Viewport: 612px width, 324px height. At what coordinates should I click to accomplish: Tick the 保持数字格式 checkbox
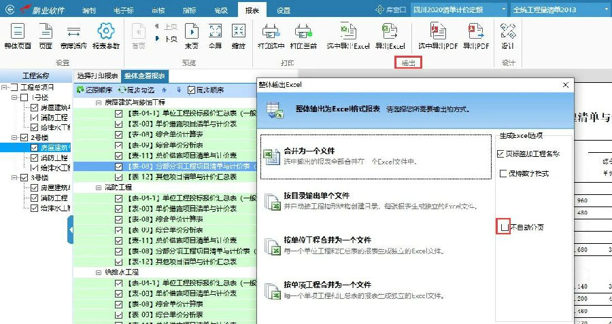coord(503,174)
